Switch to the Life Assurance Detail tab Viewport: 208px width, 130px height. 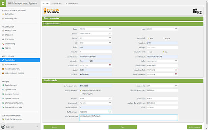click(71, 3)
